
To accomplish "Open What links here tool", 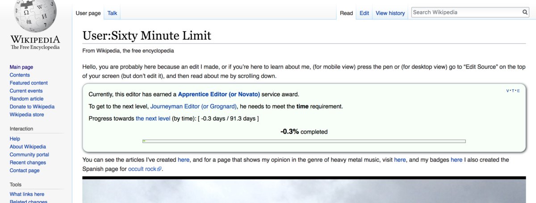I will click(27, 194).
